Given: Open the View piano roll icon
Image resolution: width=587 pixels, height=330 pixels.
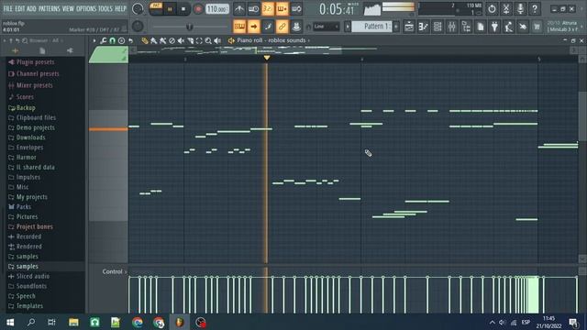Looking at the screenshot, I should 424,27.
